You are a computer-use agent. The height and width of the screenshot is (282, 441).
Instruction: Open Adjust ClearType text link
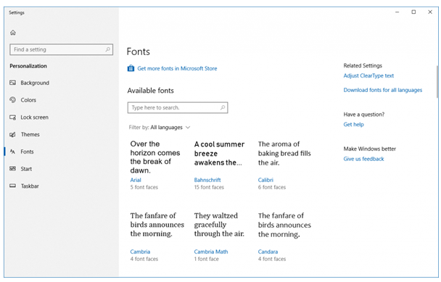(x=368, y=75)
